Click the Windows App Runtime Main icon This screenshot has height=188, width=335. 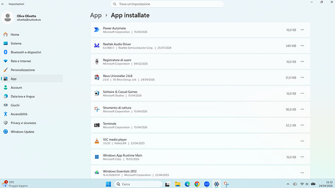click(97, 157)
